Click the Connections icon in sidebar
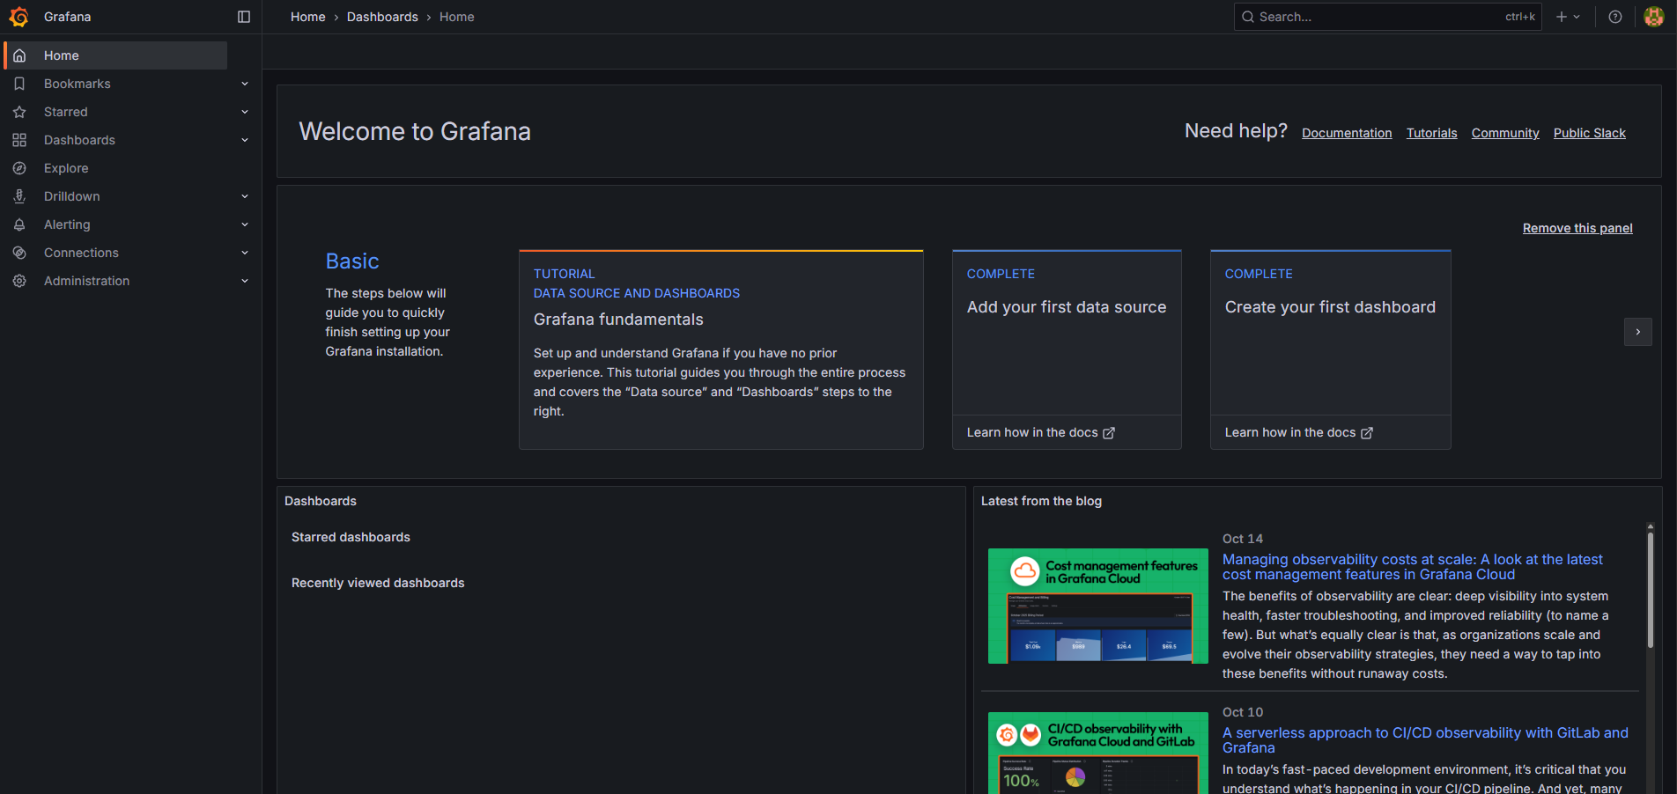Screen dimensions: 1677x794 (19, 253)
